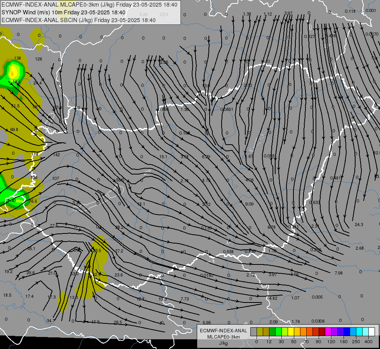380x349 pixels.
Task: Click the map value 76.6
Action: tap(33, 202)
